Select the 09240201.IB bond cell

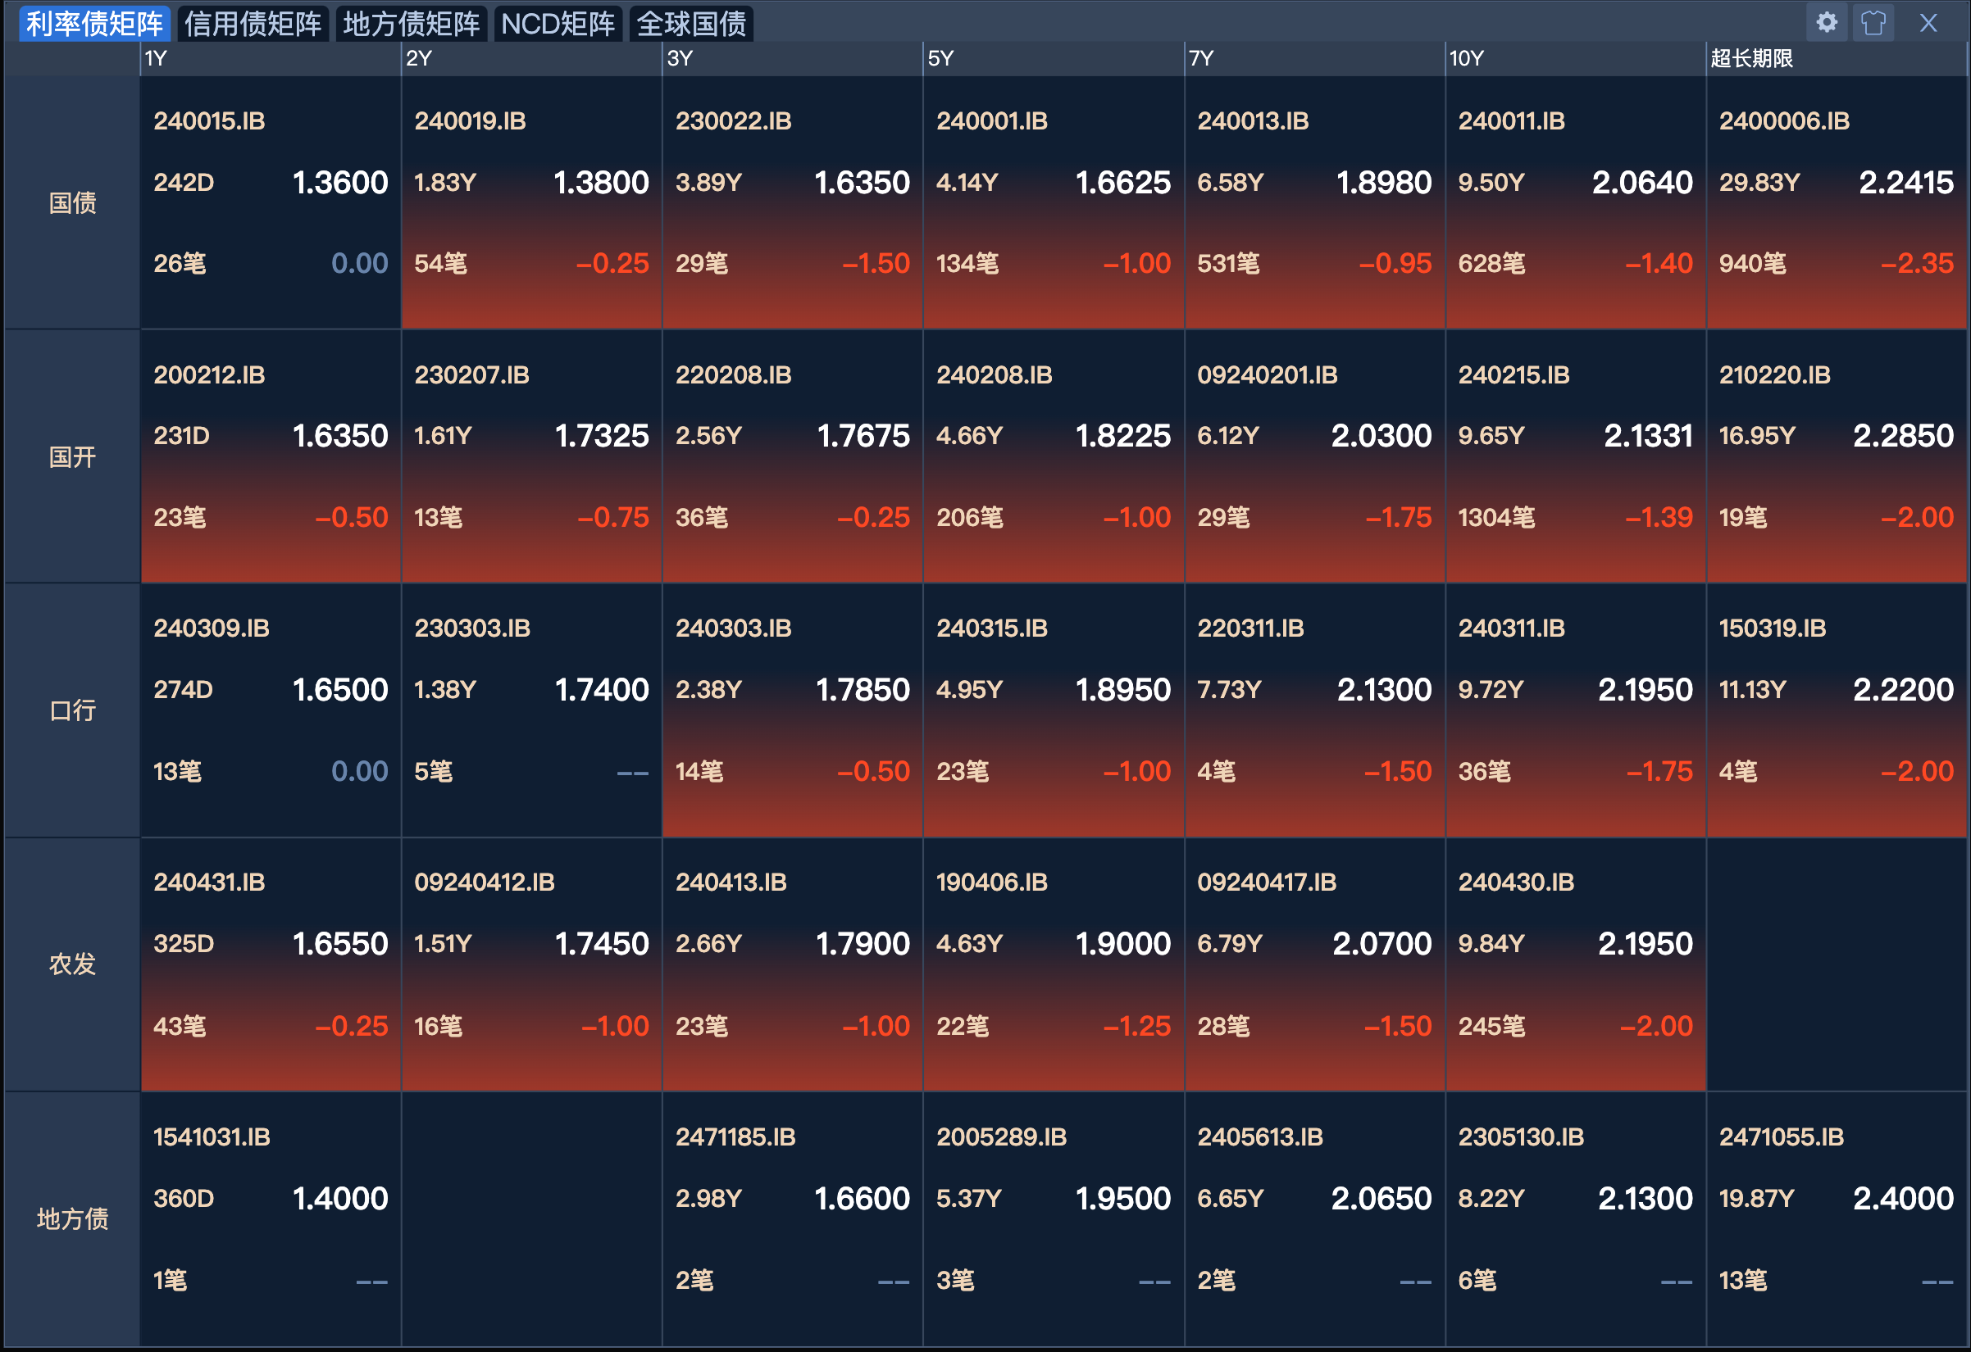point(1267,374)
